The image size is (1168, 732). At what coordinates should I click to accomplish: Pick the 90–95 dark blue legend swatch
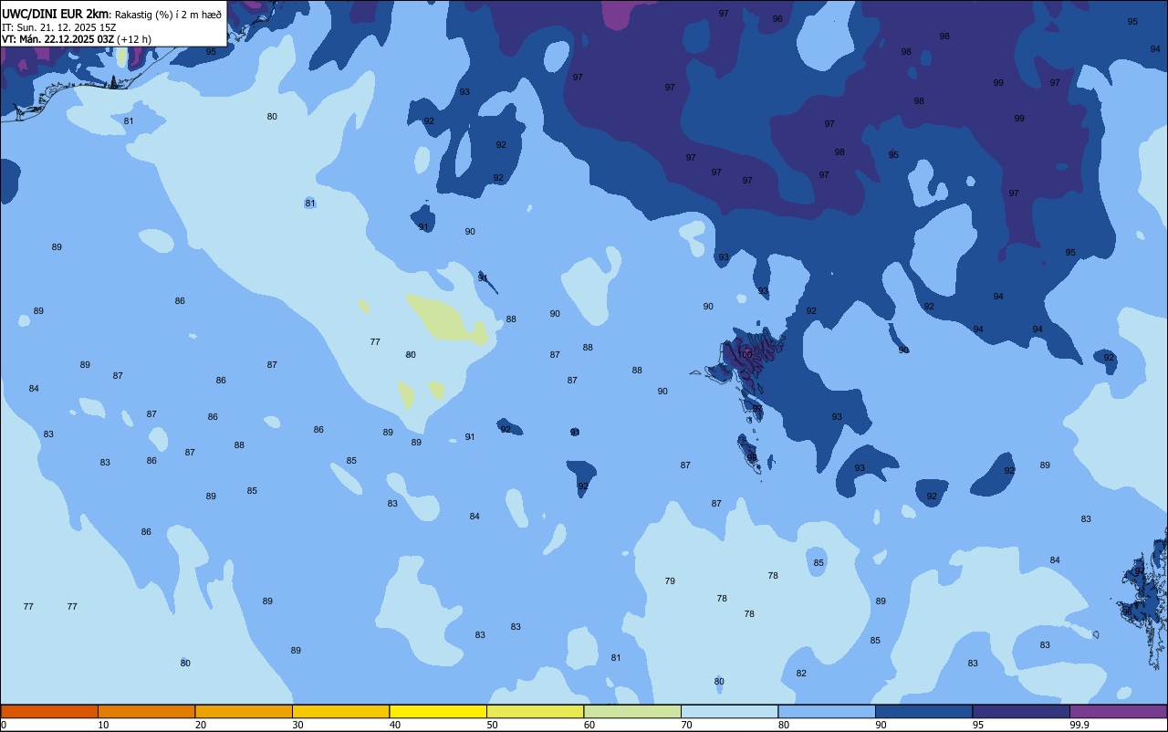[x=923, y=711]
